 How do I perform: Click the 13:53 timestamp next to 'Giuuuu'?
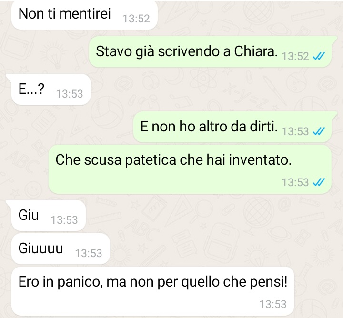(89, 253)
